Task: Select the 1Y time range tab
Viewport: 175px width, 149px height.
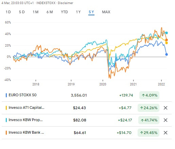Action: tap(78, 12)
